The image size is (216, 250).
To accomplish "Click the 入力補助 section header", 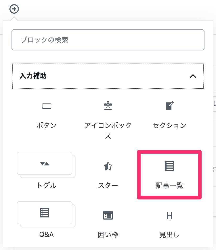I will (x=108, y=76).
